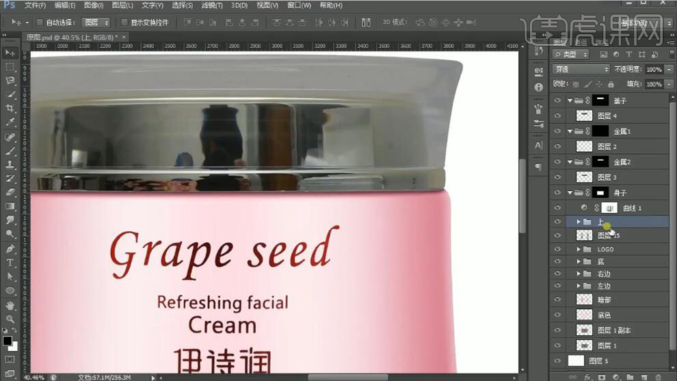Select the Gradient tool
Image resolution: width=677 pixels, height=381 pixels.
click(x=10, y=206)
